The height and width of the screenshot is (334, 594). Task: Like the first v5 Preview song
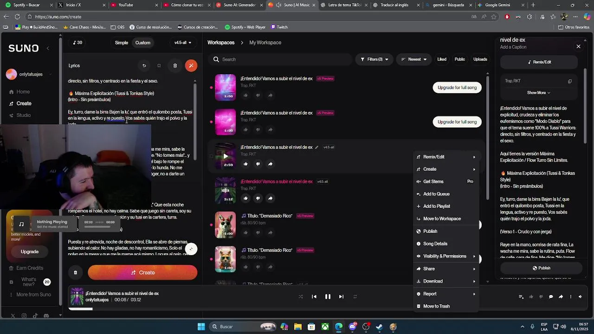coord(245,96)
